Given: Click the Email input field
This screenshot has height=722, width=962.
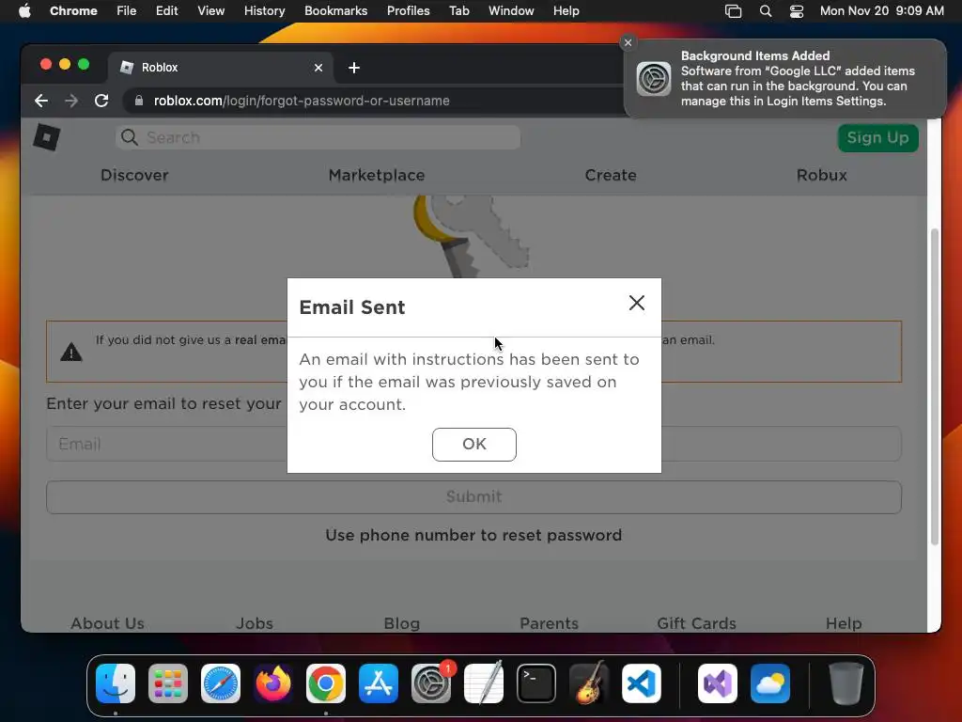Looking at the screenshot, I should [x=473, y=444].
